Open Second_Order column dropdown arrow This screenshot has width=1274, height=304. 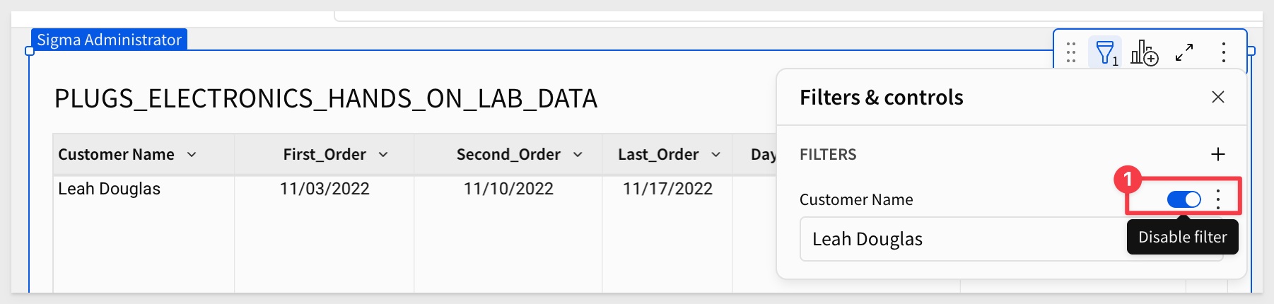coord(578,154)
